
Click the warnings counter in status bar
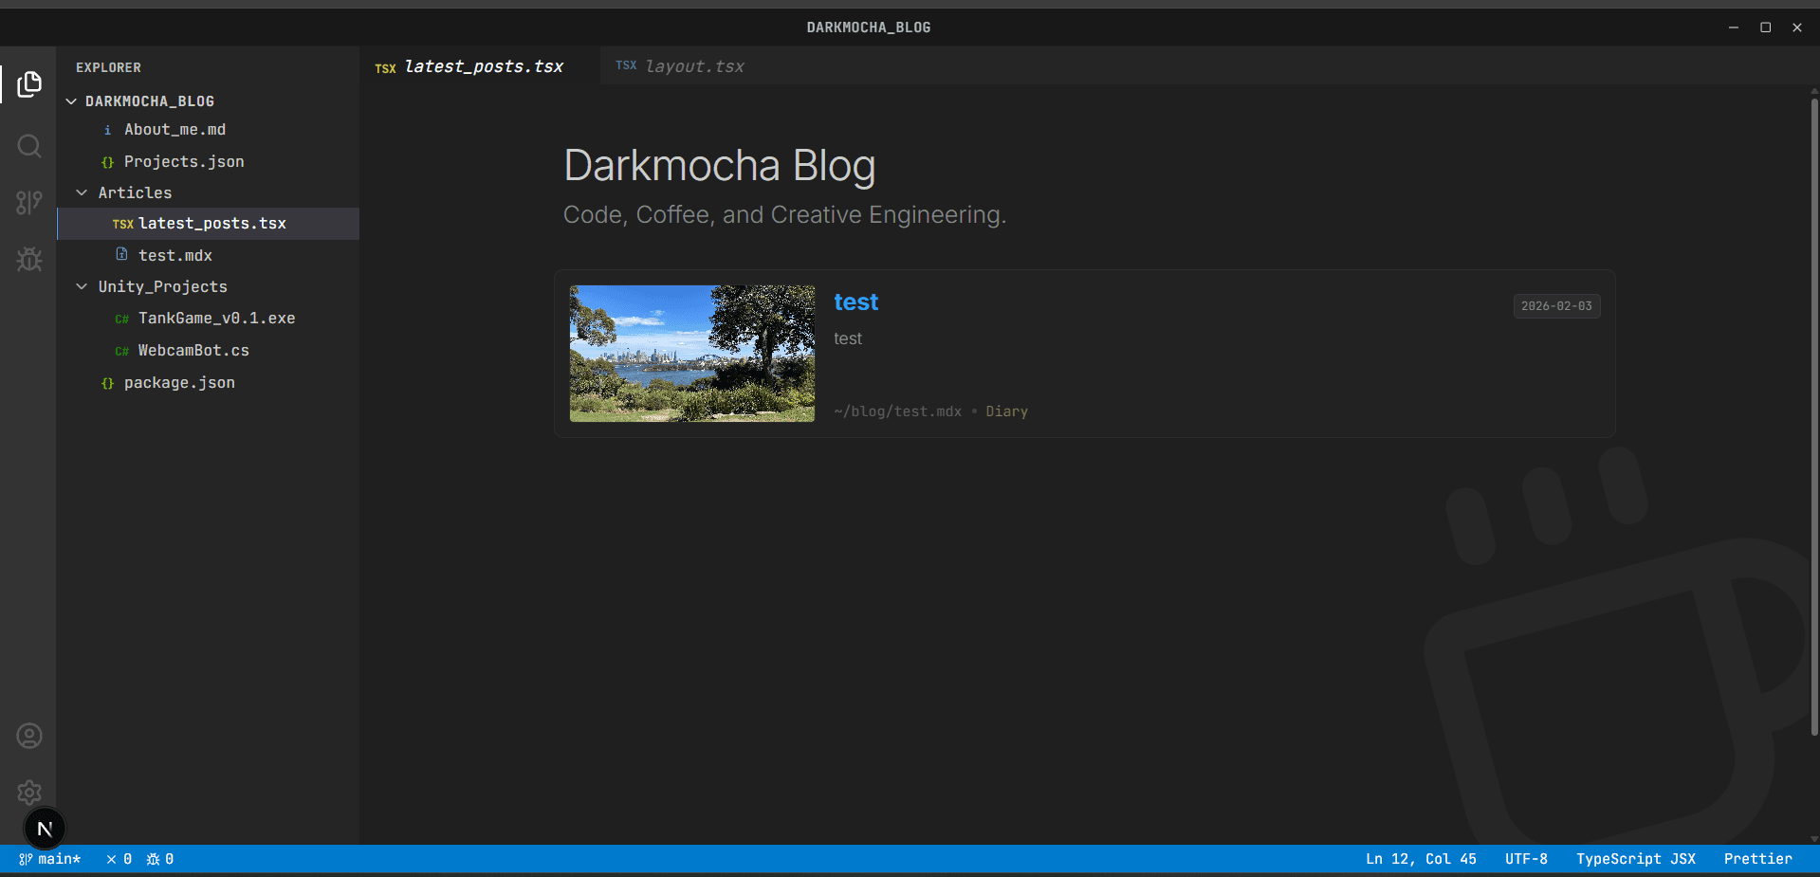[159, 859]
